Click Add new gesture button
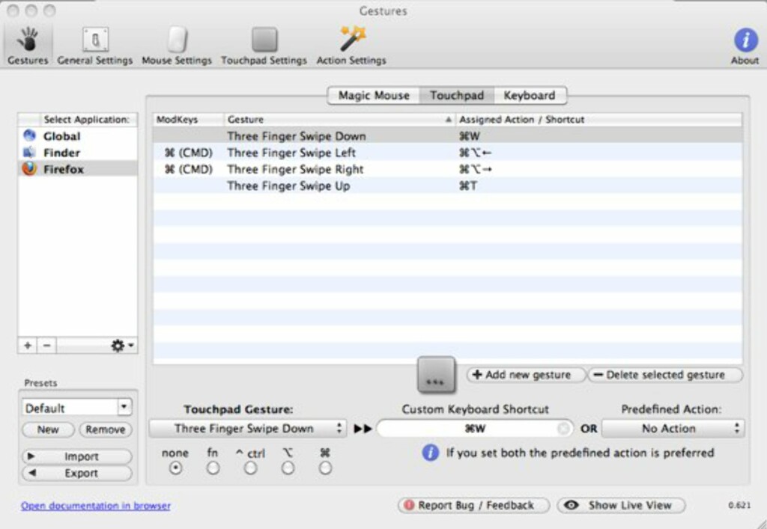Screen dimensions: 767x529 coord(526,375)
